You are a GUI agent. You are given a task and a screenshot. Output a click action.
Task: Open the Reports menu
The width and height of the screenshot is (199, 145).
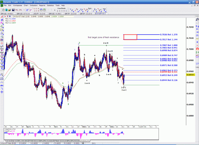[42, 5]
